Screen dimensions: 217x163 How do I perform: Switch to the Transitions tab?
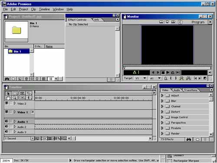(x=191, y=90)
